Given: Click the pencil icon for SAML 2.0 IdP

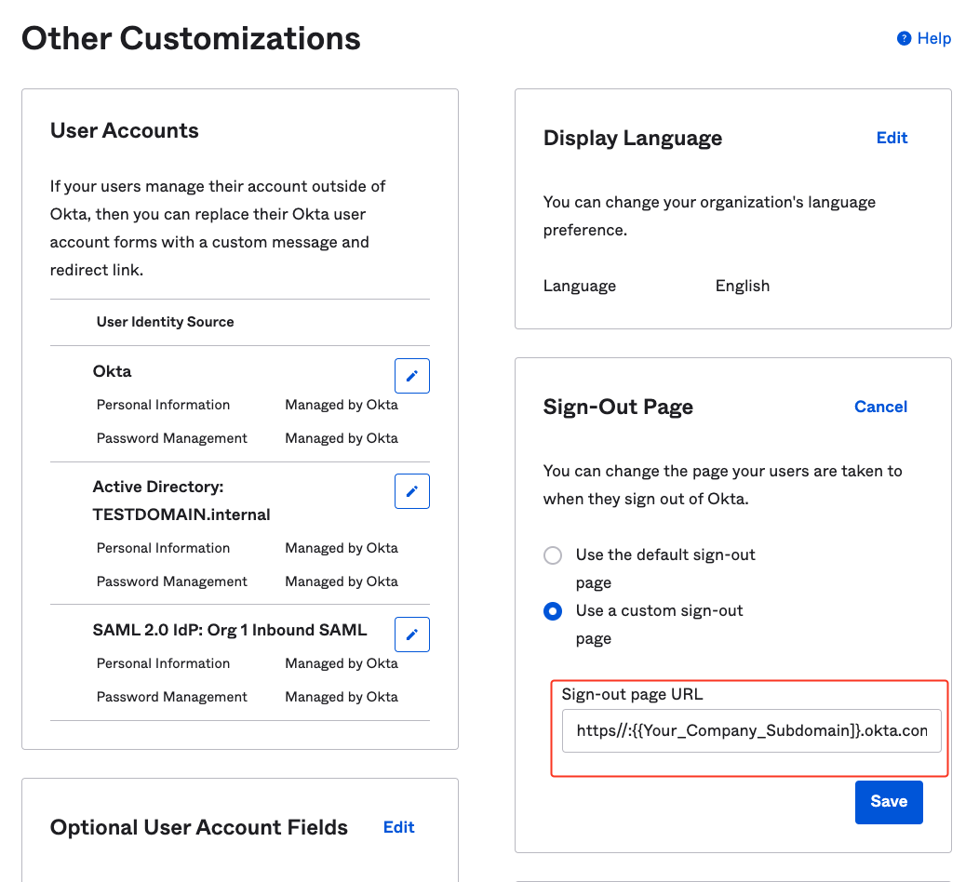Looking at the screenshot, I should [412, 635].
